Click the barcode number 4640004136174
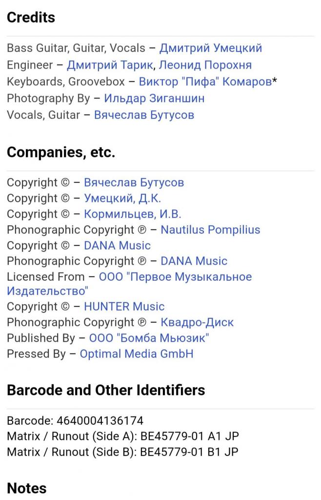This screenshot has height=500, width=321. [x=100, y=420]
